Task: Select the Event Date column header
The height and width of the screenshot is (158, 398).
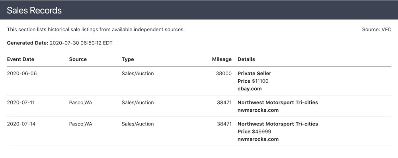Action: [x=21, y=59]
